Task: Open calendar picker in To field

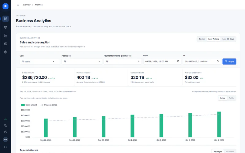Action: [x=218, y=61]
